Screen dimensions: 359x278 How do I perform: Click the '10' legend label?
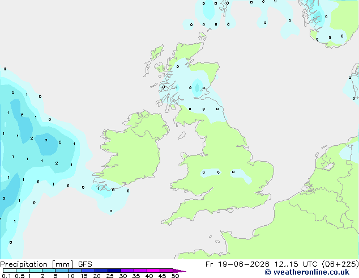pyautogui.click(x=71, y=276)
